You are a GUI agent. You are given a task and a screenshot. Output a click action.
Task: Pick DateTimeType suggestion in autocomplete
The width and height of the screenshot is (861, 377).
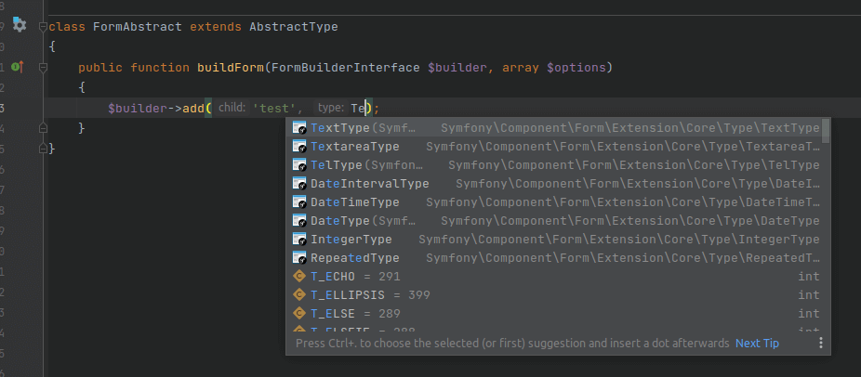pyautogui.click(x=355, y=201)
